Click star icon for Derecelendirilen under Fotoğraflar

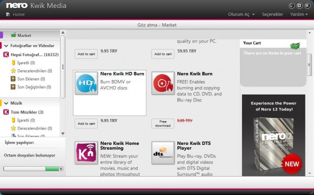[x=13, y=71]
